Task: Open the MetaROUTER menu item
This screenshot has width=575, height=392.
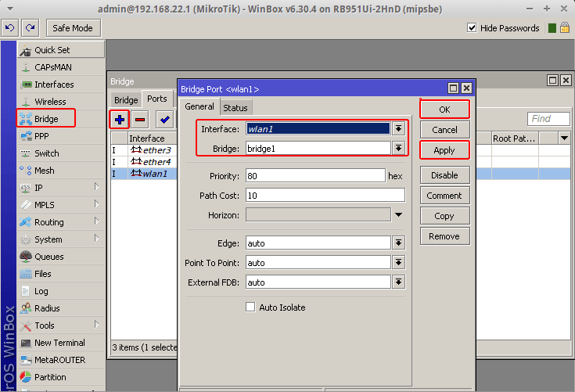Action: tap(61, 360)
